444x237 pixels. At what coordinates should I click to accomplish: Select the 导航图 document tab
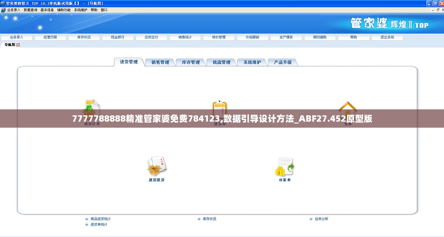[10, 45]
